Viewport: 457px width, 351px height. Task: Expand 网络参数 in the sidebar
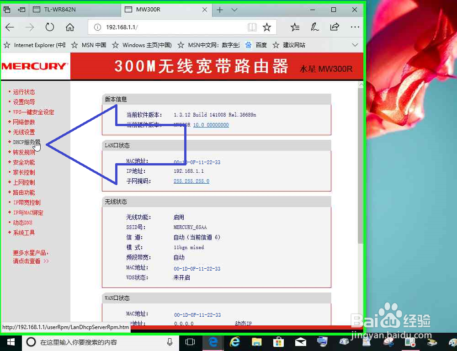24,122
